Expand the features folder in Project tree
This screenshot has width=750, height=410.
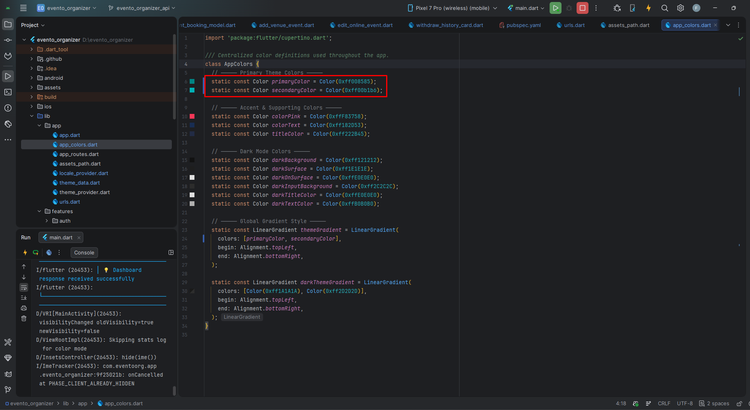[x=38, y=211]
